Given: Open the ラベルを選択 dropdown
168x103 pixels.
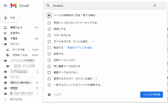Looking at the screenshot, I should 83,42.
